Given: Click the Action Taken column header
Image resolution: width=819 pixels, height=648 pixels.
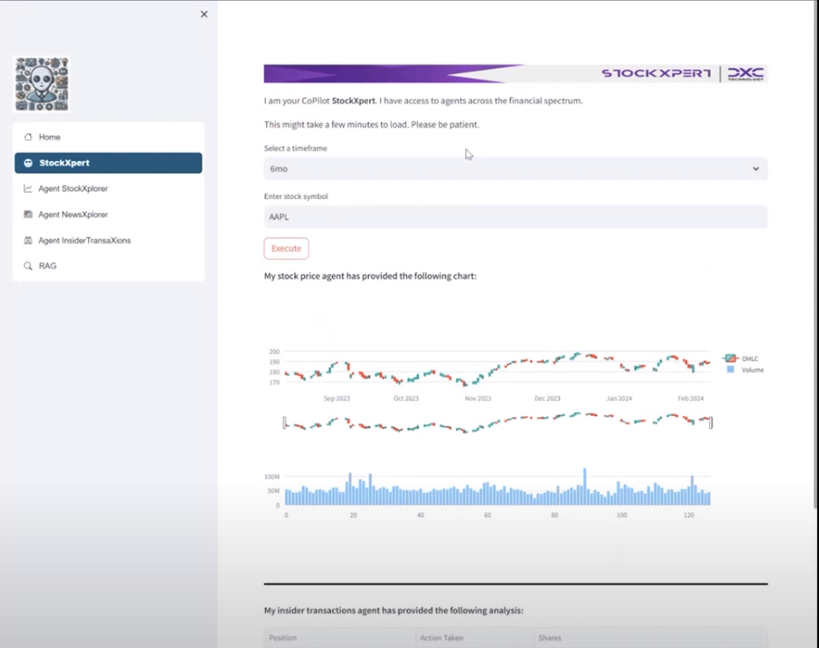Looking at the screenshot, I should [475, 637].
